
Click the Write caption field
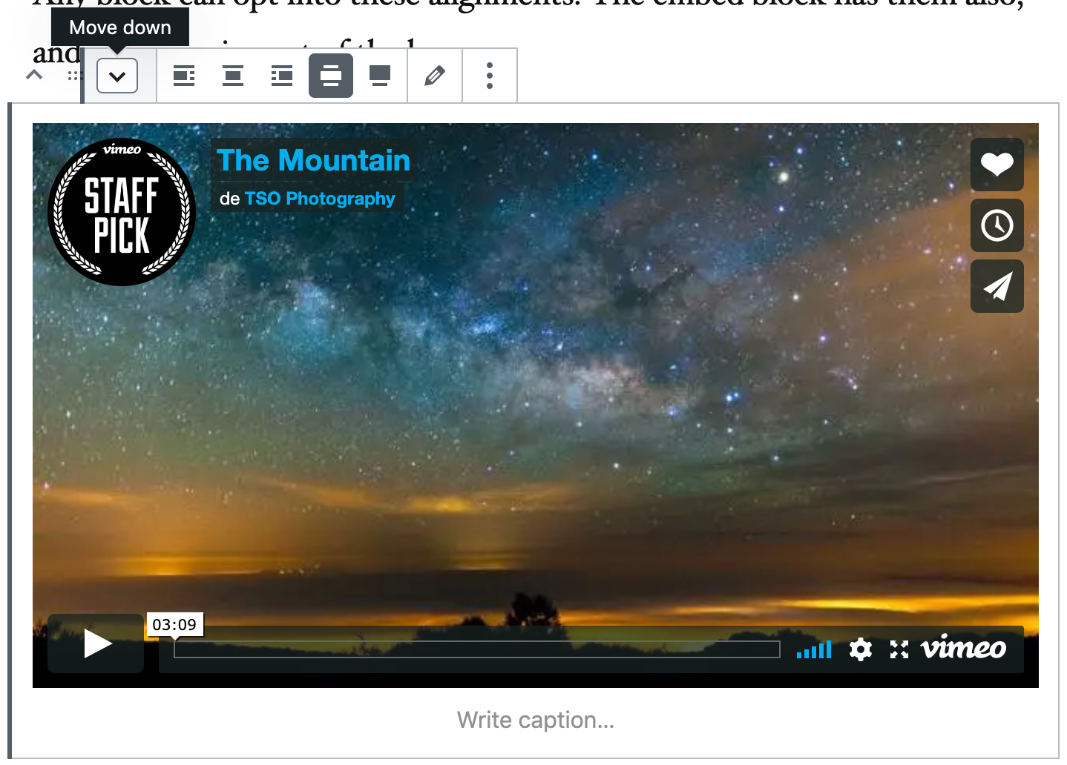tap(536, 720)
